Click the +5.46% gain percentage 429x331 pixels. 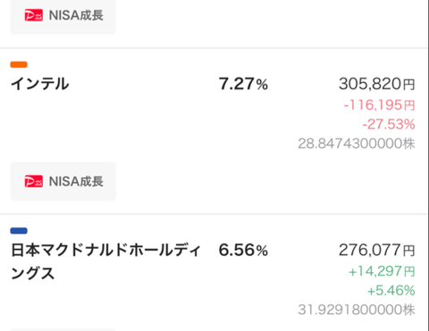point(391,291)
